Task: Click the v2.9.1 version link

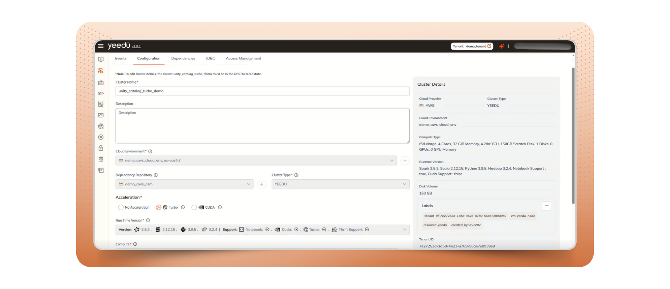Action: click(136, 46)
